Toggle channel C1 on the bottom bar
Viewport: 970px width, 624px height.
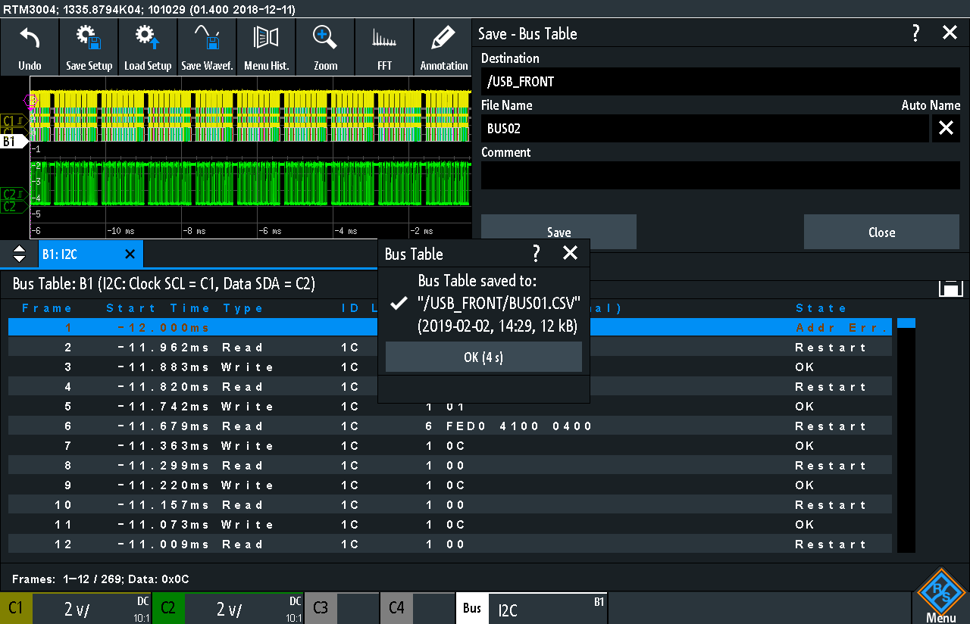click(16, 608)
